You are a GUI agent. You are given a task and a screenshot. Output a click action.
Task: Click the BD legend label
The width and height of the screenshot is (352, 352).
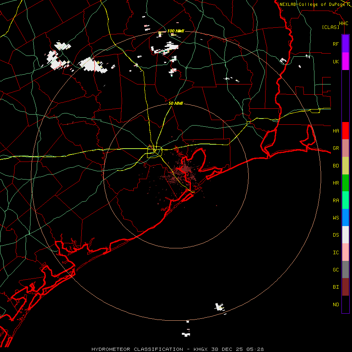[336, 166]
